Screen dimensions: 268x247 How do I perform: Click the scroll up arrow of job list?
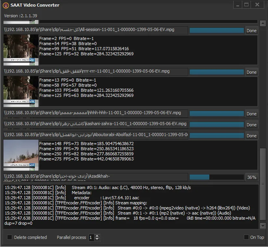coord(262,23)
